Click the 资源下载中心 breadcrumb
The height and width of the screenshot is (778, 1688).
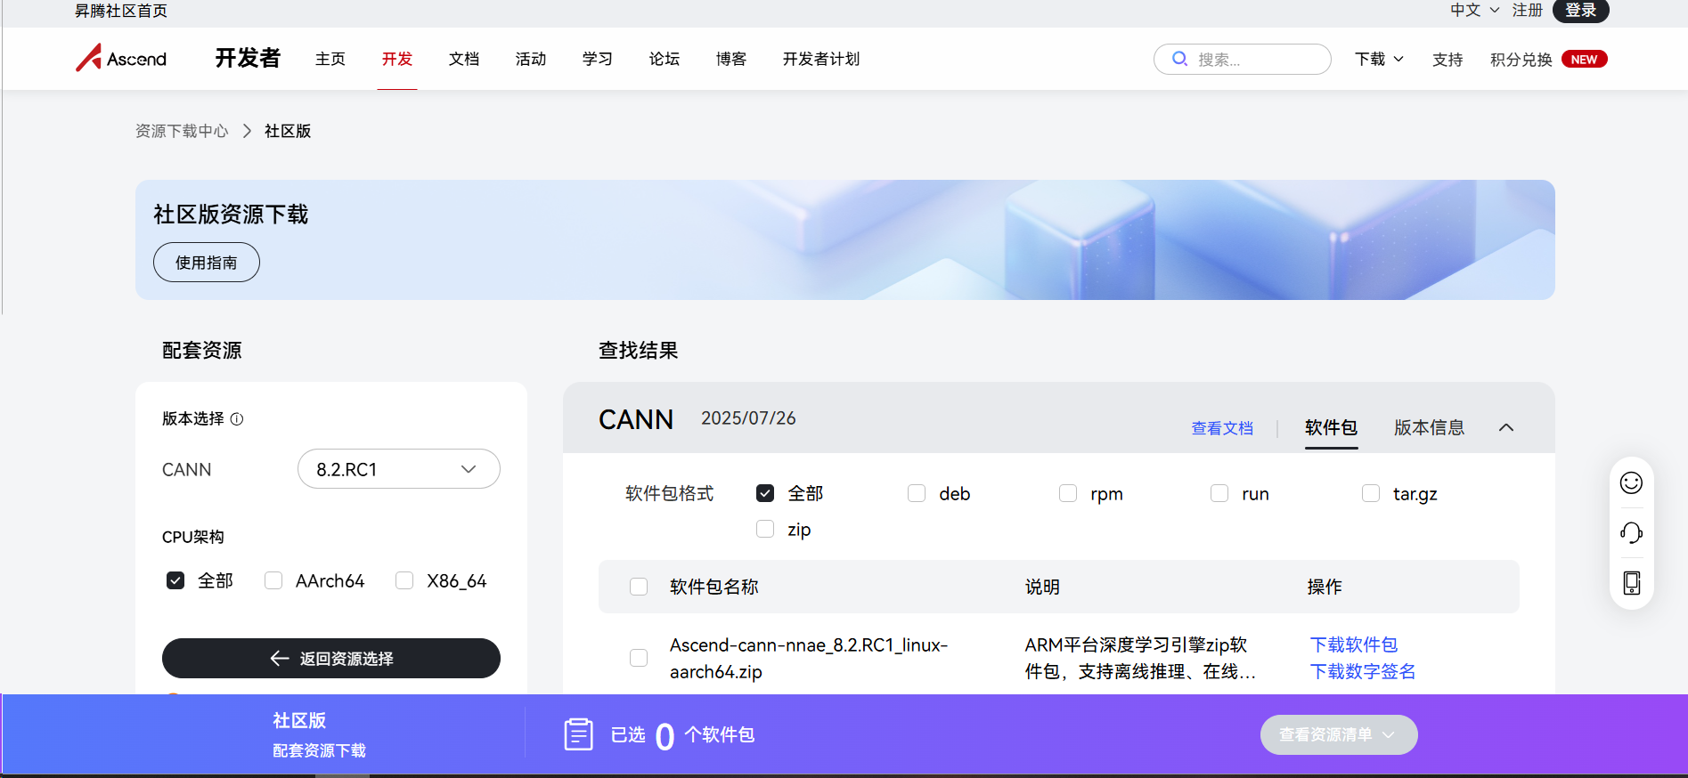pyautogui.click(x=182, y=131)
